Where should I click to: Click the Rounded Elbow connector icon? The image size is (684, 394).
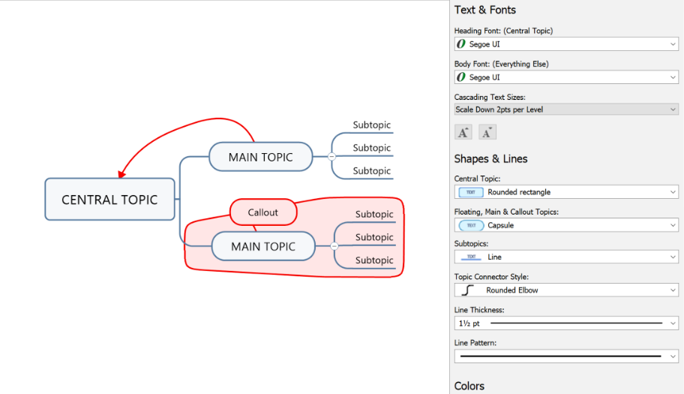pos(471,290)
